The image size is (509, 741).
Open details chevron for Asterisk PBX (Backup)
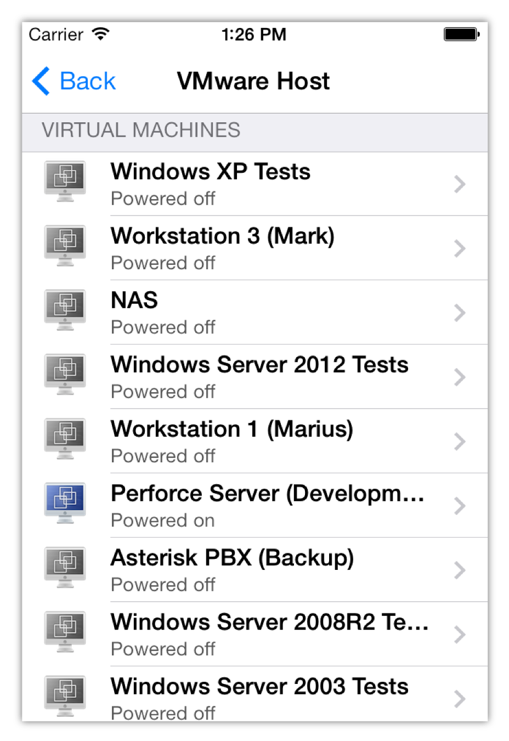pos(460,570)
